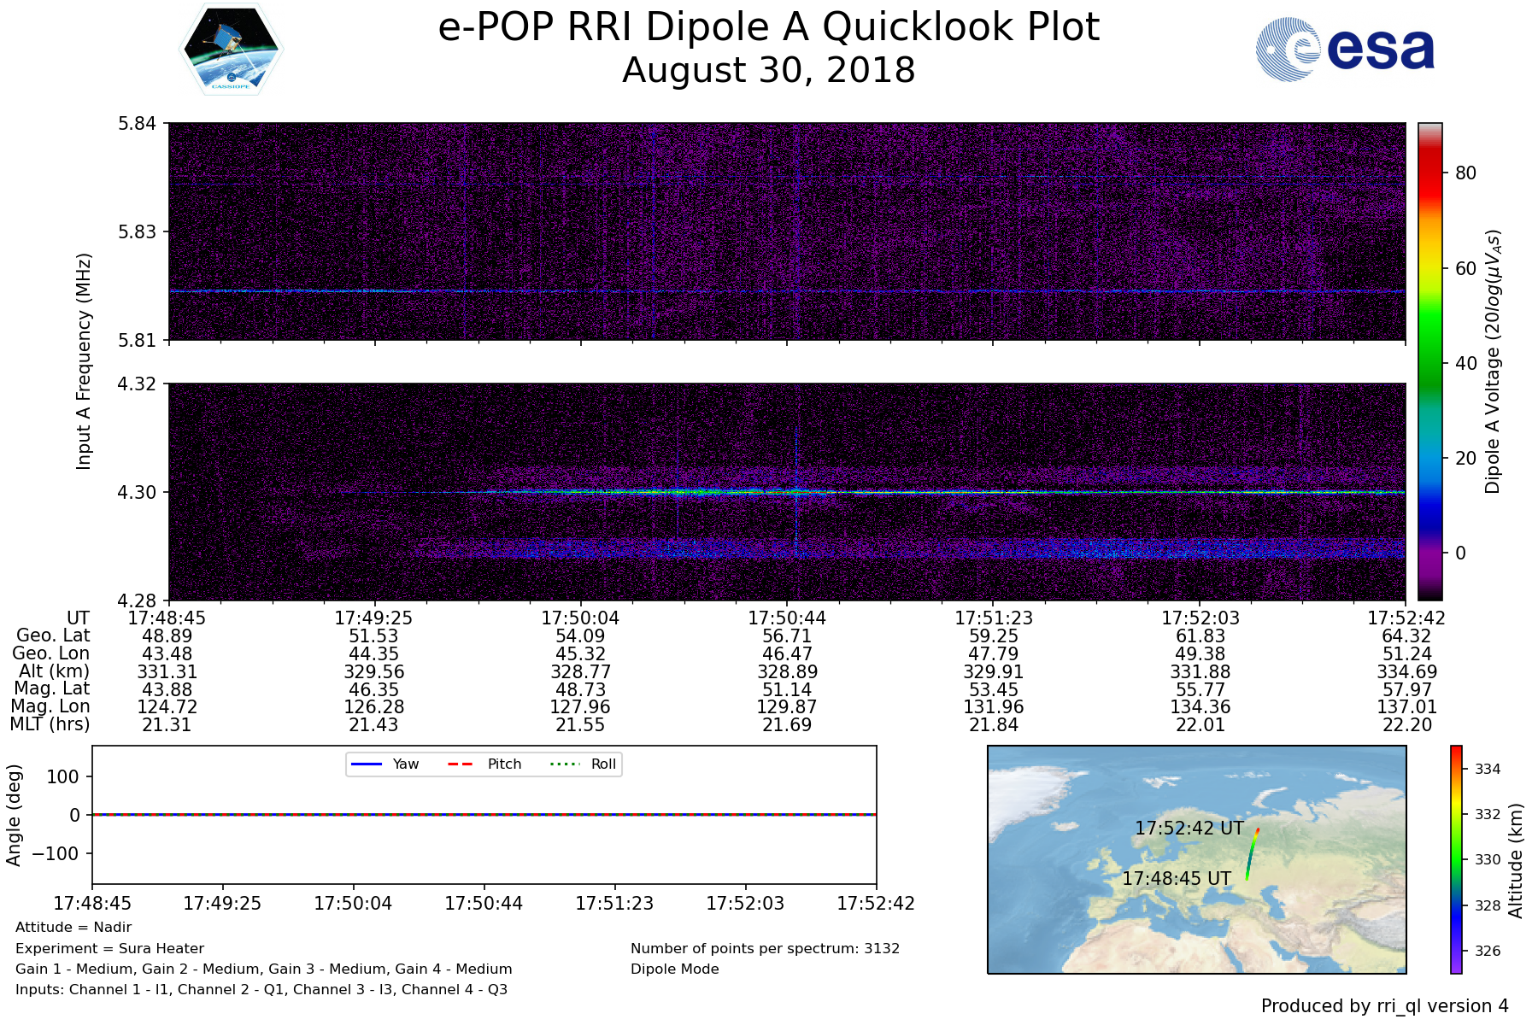This screenshot has width=1538, height=1025.
Task: Select the 'Experiment = Sura Heater' text
Action: (x=109, y=948)
